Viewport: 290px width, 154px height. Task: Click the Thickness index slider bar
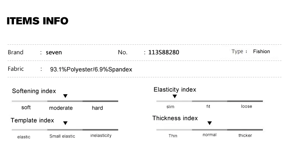pos(210,130)
